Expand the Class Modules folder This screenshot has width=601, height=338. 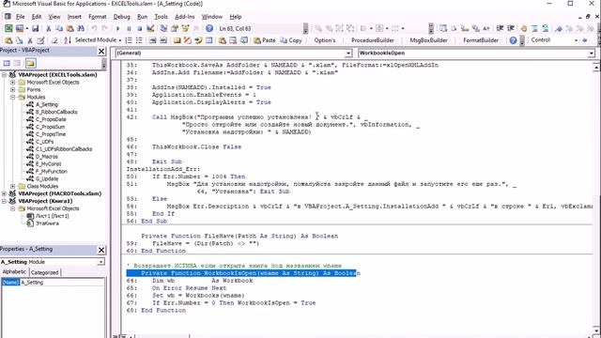tap(12, 186)
